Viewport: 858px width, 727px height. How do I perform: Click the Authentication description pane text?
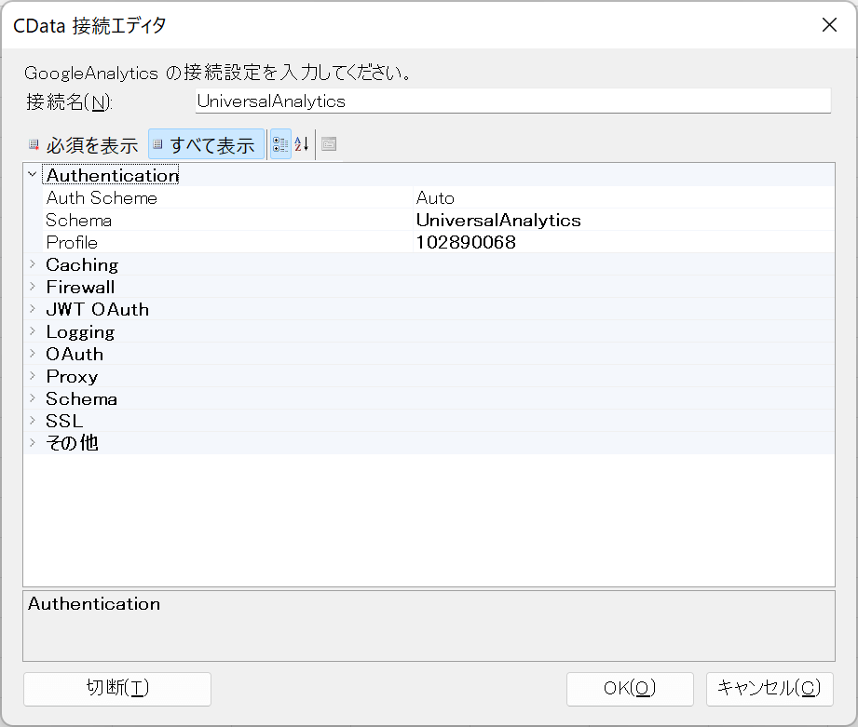click(x=94, y=604)
